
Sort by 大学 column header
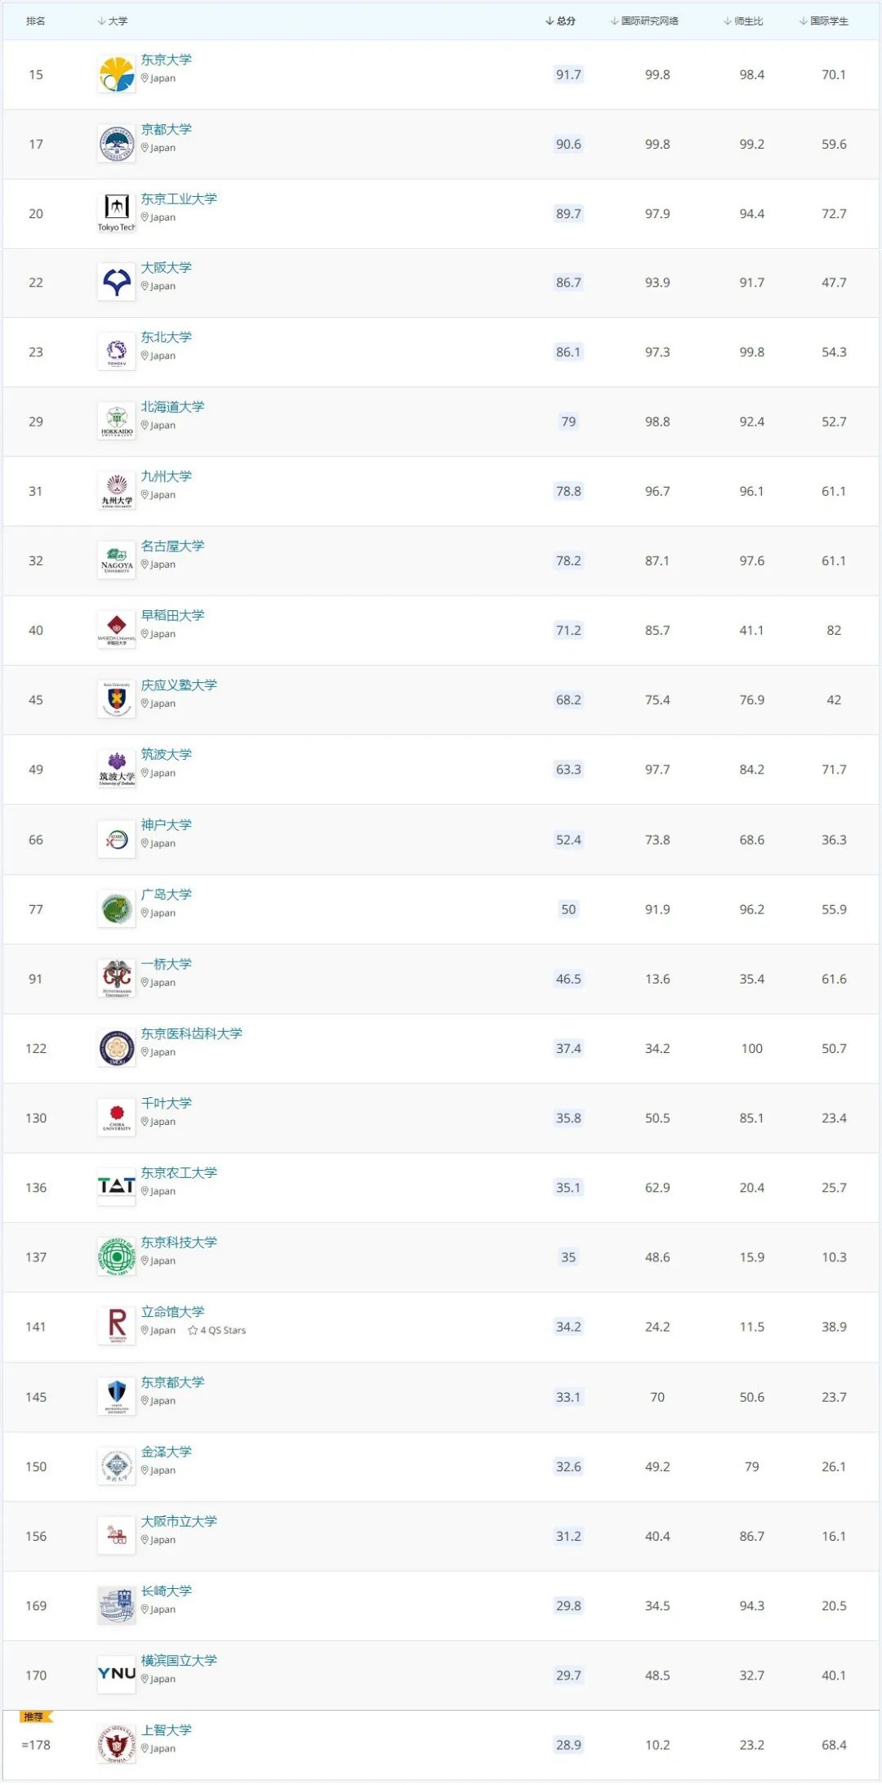[114, 21]
